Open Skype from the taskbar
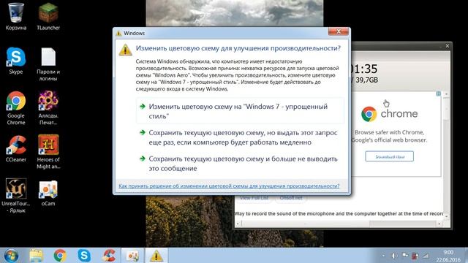This screenshot has width=468, height=263. coord(84,256)
